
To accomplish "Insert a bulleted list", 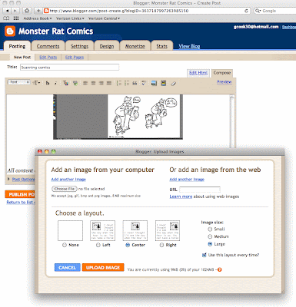I will tap(127, 83).
